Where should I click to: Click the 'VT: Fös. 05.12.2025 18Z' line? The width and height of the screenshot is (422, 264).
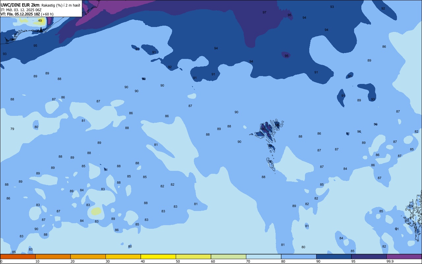point(20,14)
